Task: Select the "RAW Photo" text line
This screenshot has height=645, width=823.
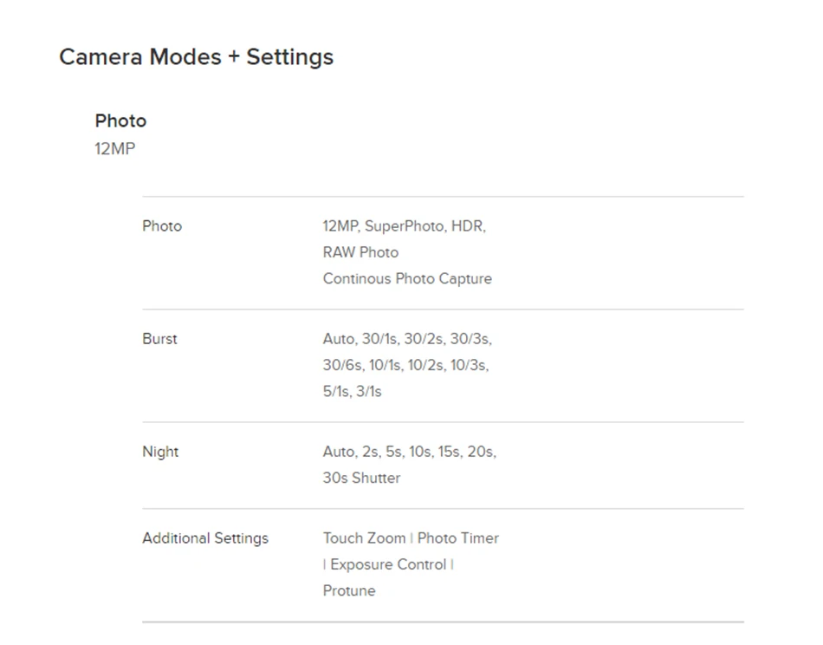Action: tap(360, 252)
